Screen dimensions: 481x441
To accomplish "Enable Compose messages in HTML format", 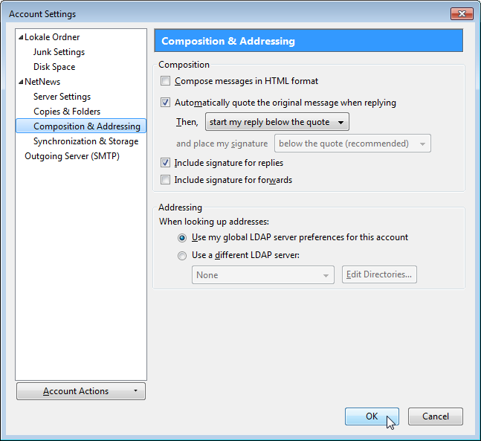I will click(166, 81).
